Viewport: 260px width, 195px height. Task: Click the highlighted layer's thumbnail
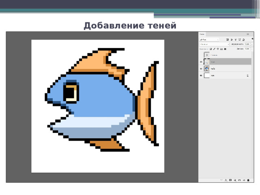click(x=207, y=62)
